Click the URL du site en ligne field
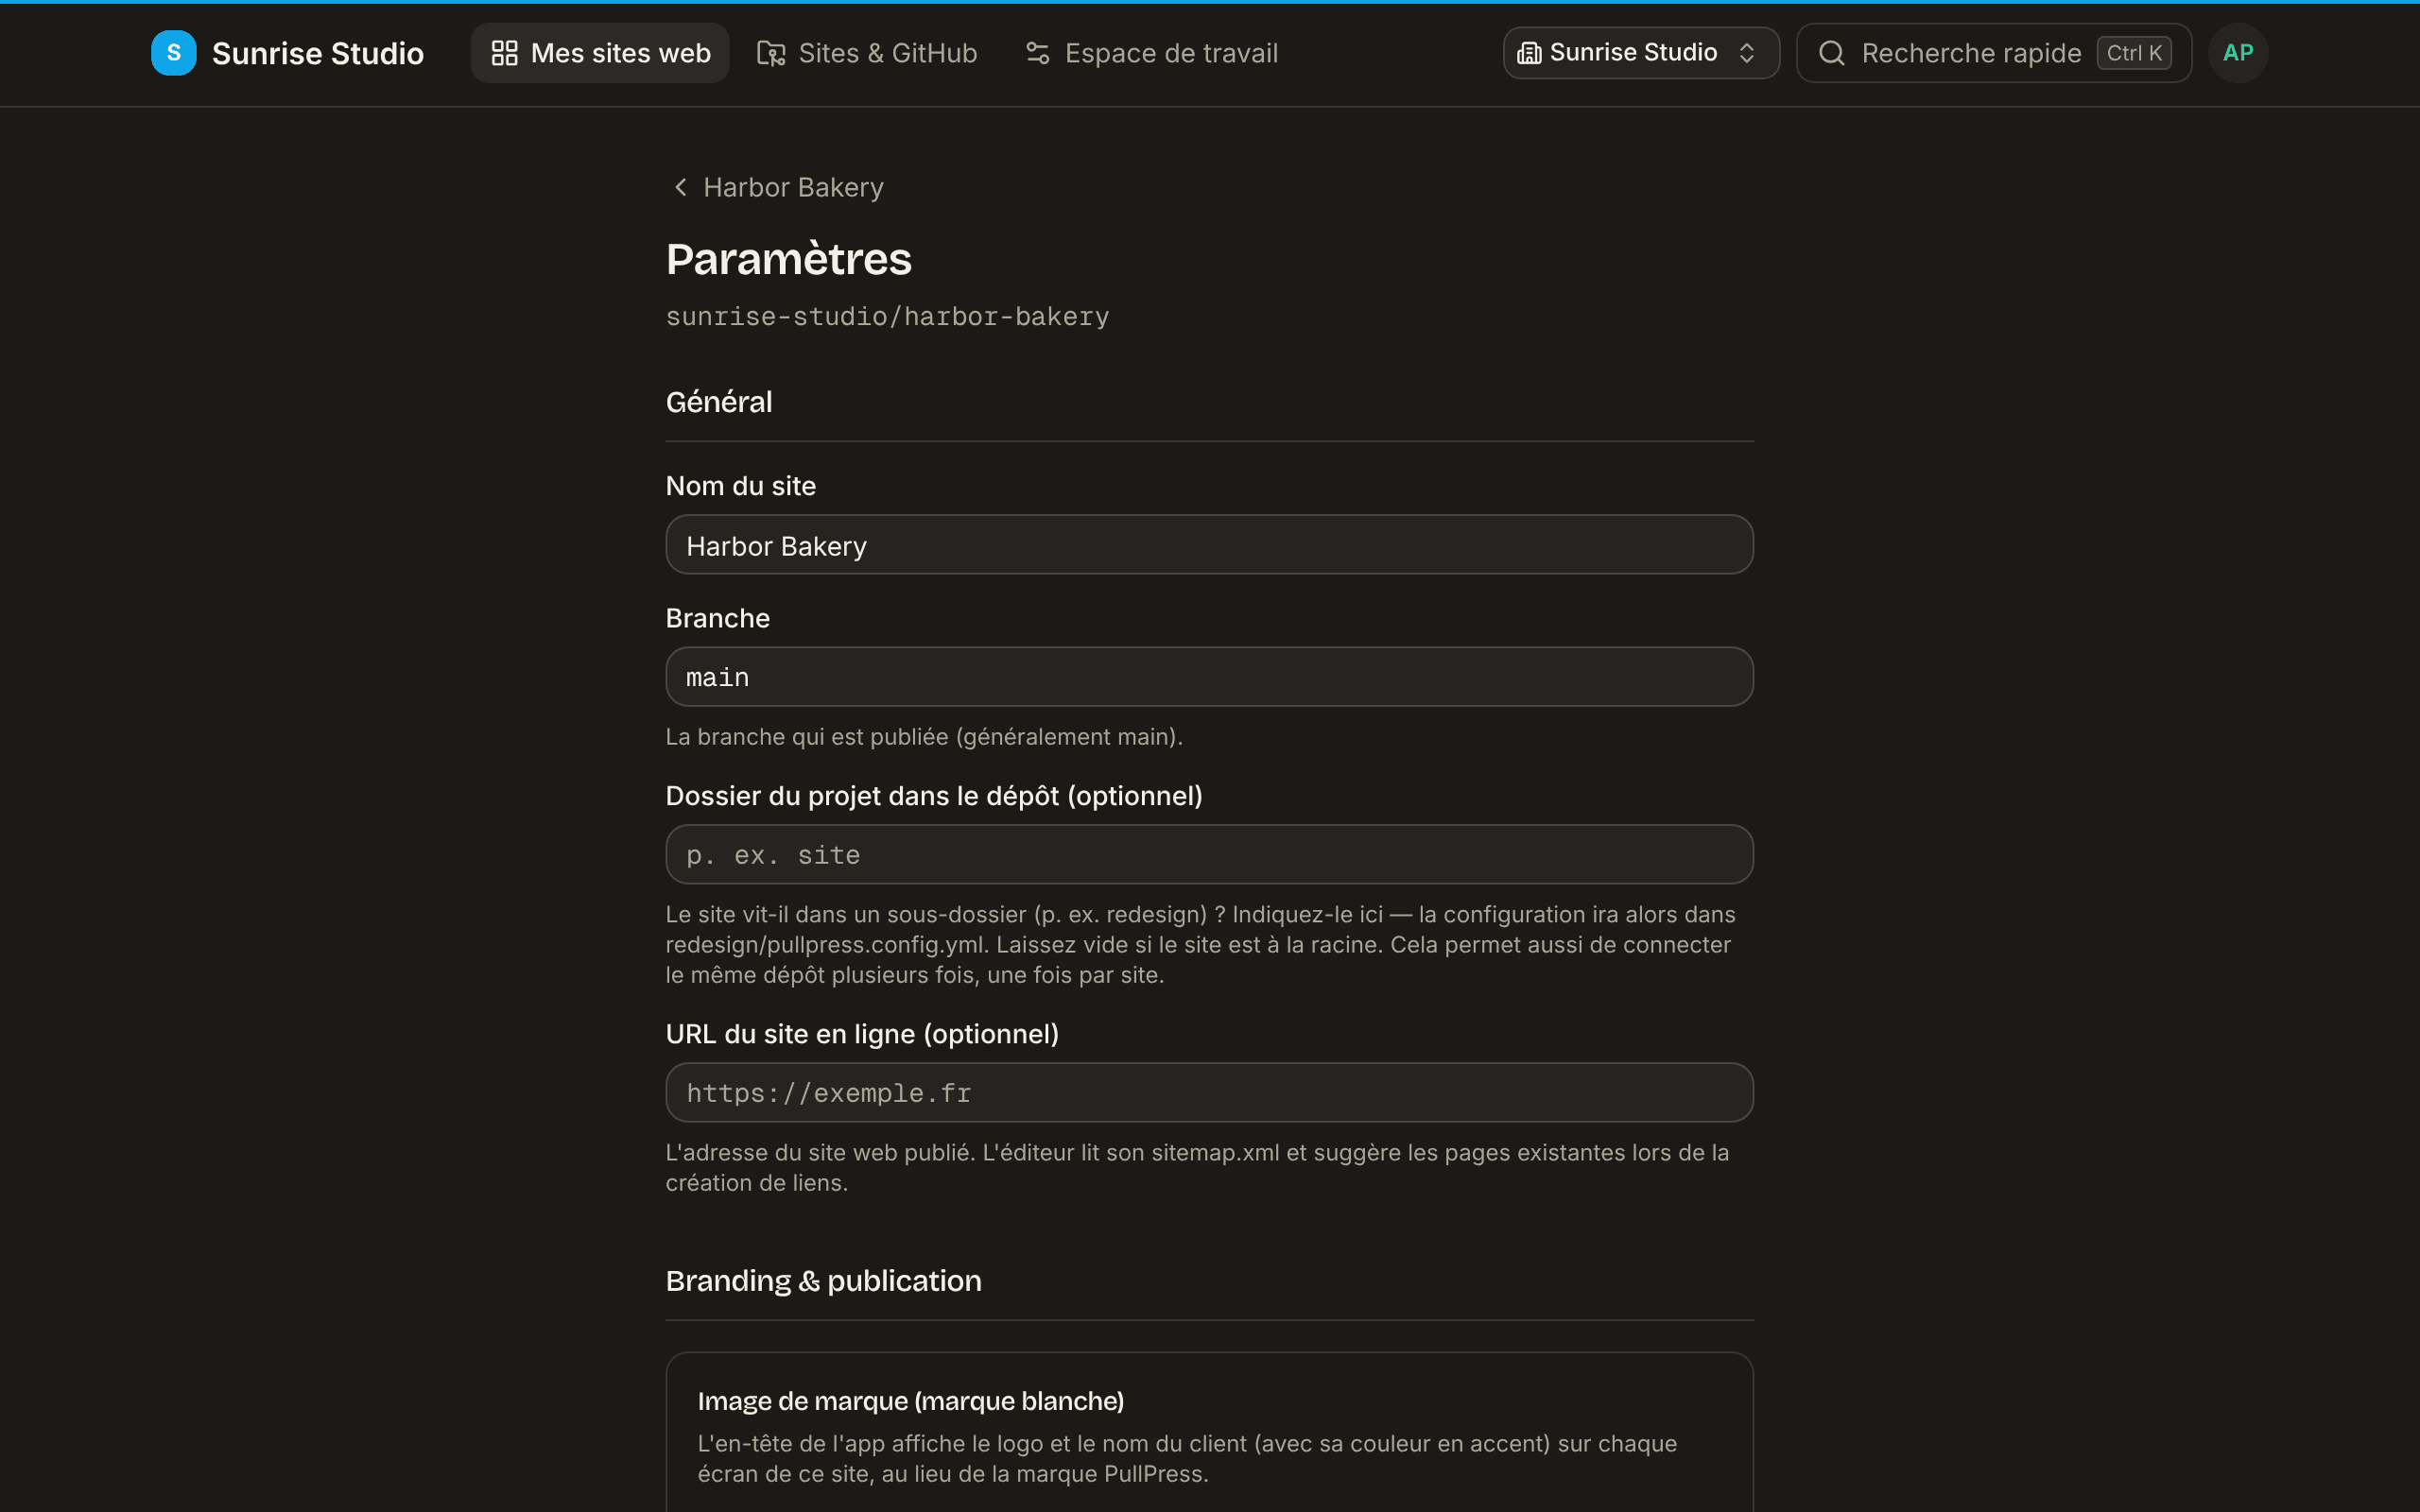This screenshot has height=1512, width=2420. (x=1209, y=1093)
